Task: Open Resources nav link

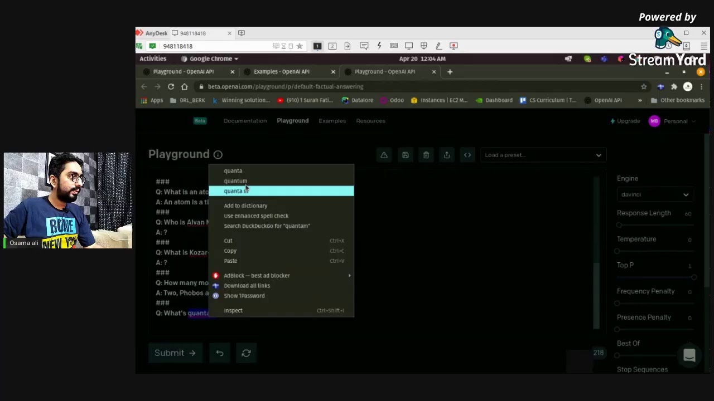Action: point(371,121)
